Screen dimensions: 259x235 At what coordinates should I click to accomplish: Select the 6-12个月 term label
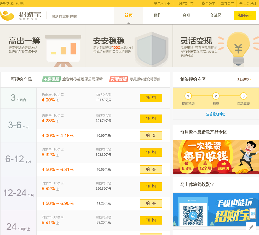(x=18, y=159)
